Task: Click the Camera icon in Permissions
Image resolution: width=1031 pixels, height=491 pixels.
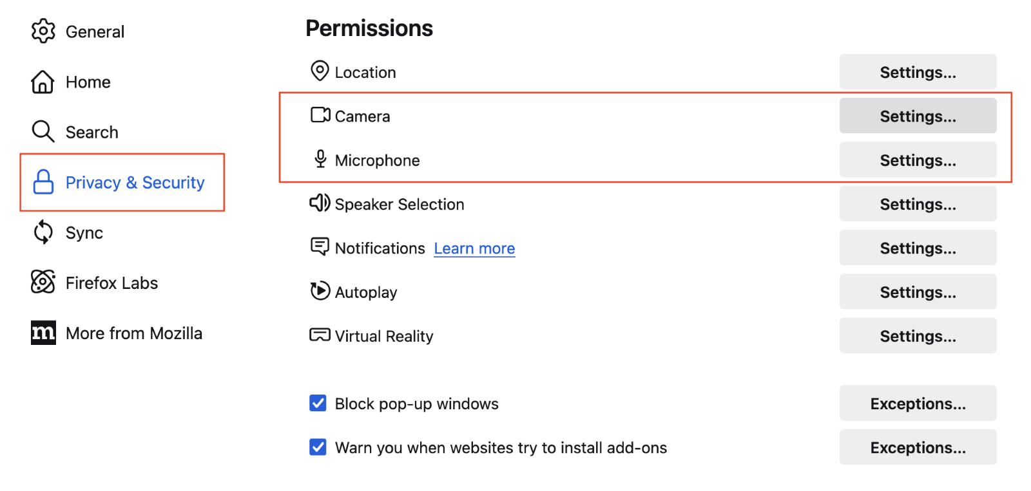Action: coord(320,115)
